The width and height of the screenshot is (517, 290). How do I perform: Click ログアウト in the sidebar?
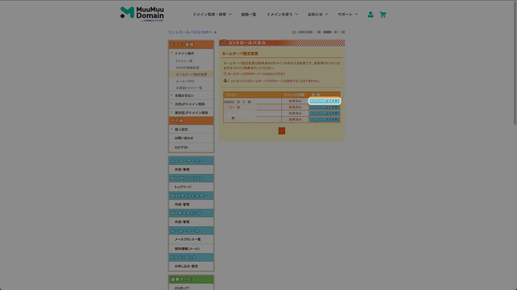[x=181, y=147]
